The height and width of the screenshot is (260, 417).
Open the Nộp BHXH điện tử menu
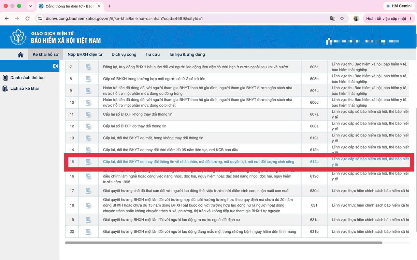click(x=85, y=54)
